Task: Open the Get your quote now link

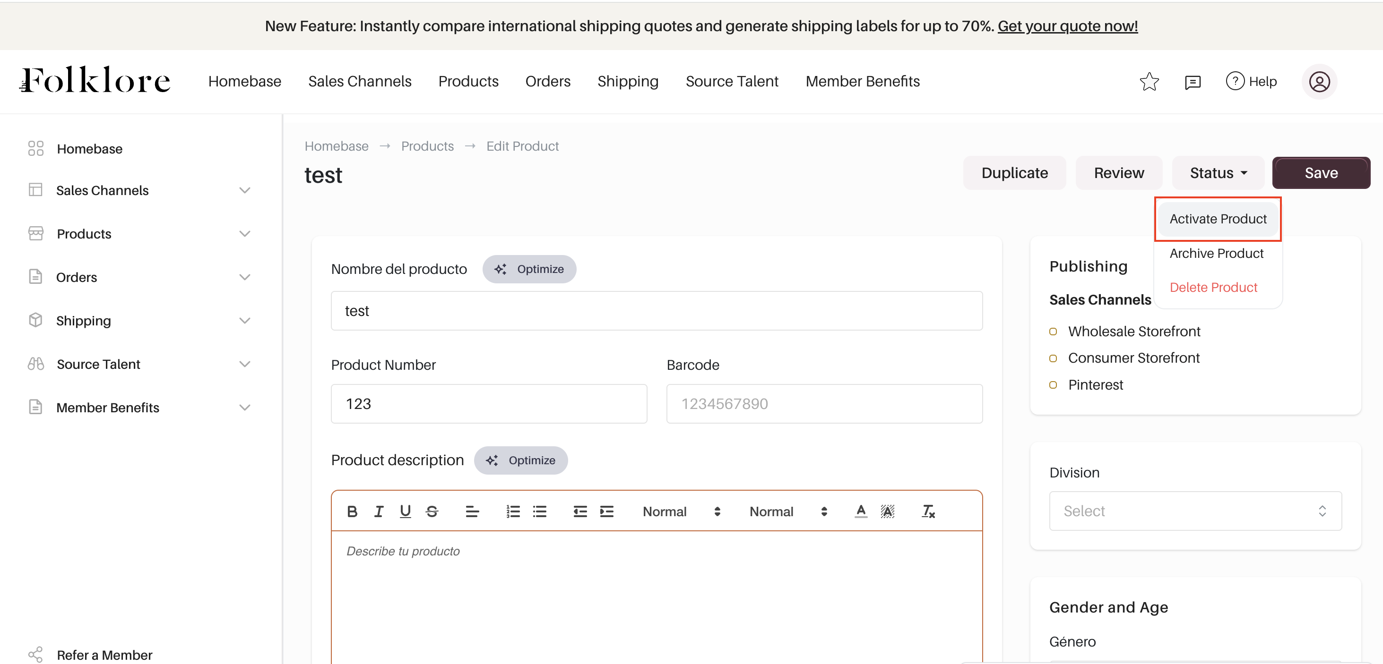Action: pos(1067,26)
